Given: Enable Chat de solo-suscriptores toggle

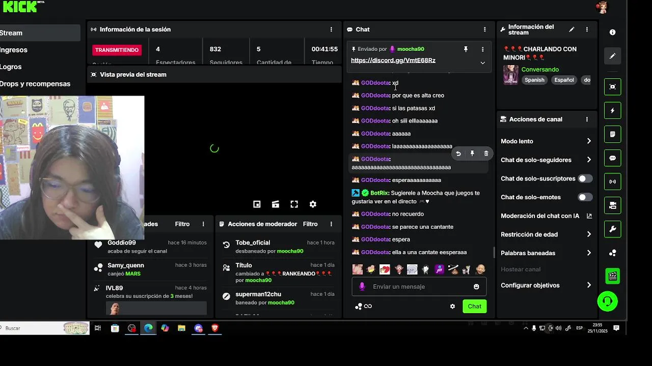Looking at the screenshot, I should (x=585, y=178).
